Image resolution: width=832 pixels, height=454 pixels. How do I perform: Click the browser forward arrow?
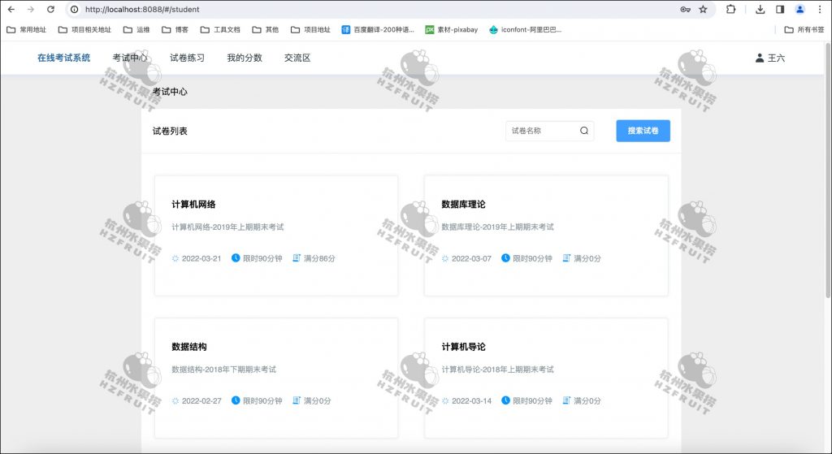point(31,10)
